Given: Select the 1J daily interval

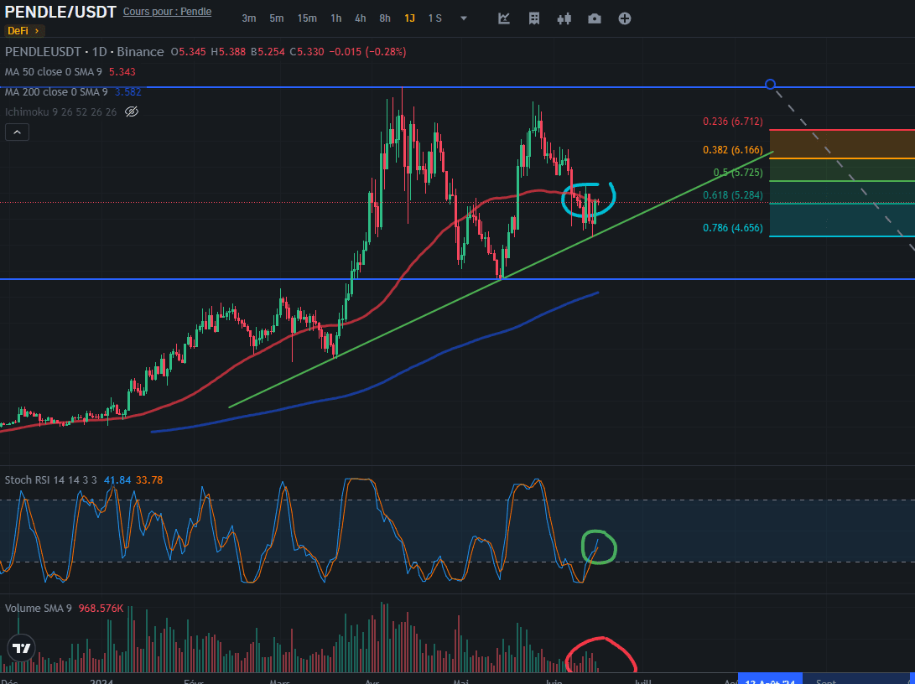Looking at the screenshot, I should click(409, 18).
